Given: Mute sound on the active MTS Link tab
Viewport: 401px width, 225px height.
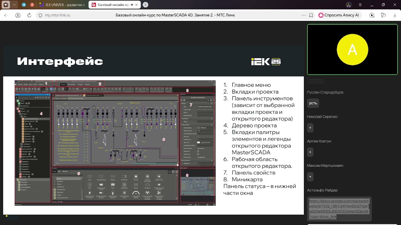Looking at the screenshot, I should click(x=132, y=5).
